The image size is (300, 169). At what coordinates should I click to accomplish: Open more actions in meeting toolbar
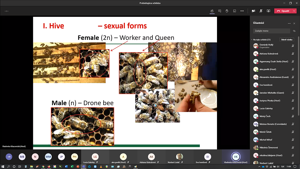(x=242, y=11)
